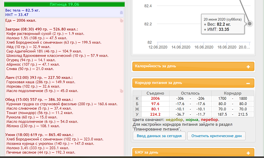Click the 14.06.2020 chart axis label

tap(181, 47)
